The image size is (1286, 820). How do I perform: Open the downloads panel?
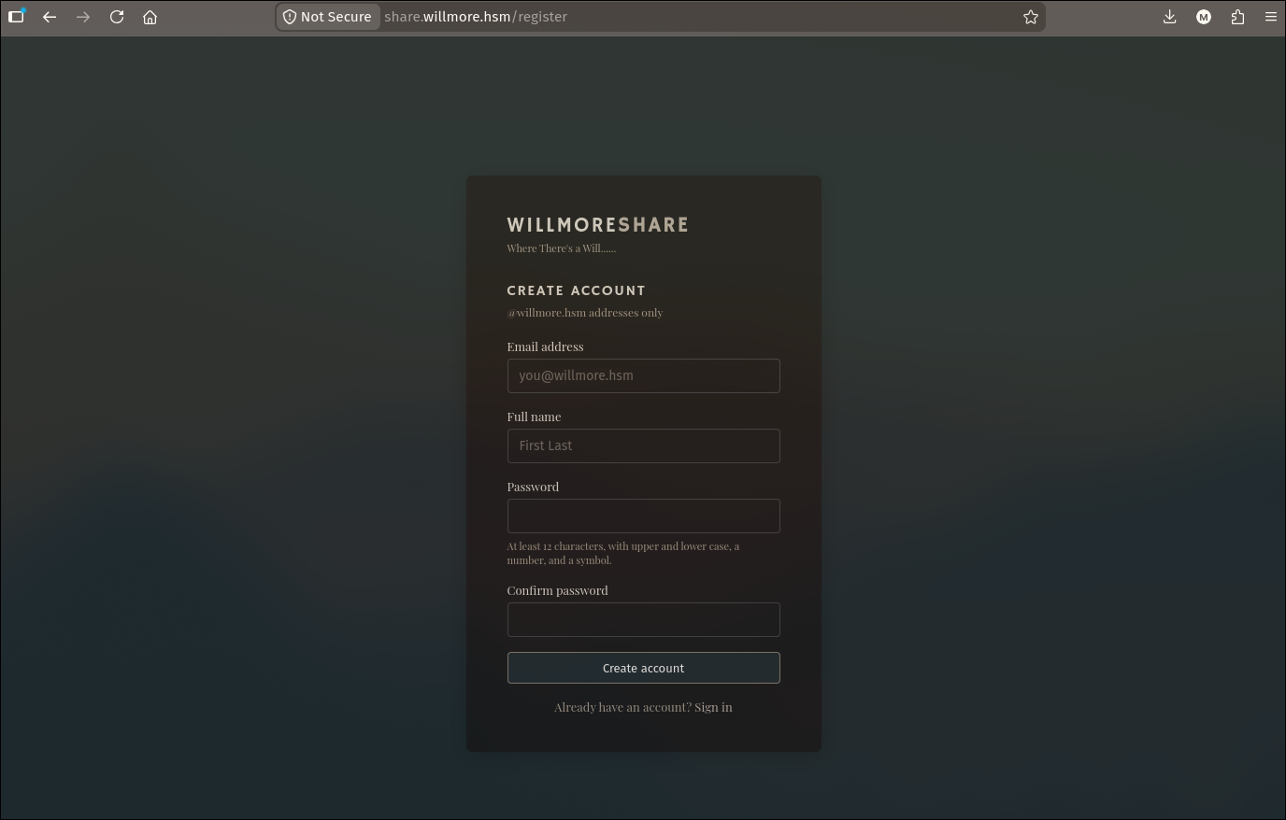tap(1169, 17)
